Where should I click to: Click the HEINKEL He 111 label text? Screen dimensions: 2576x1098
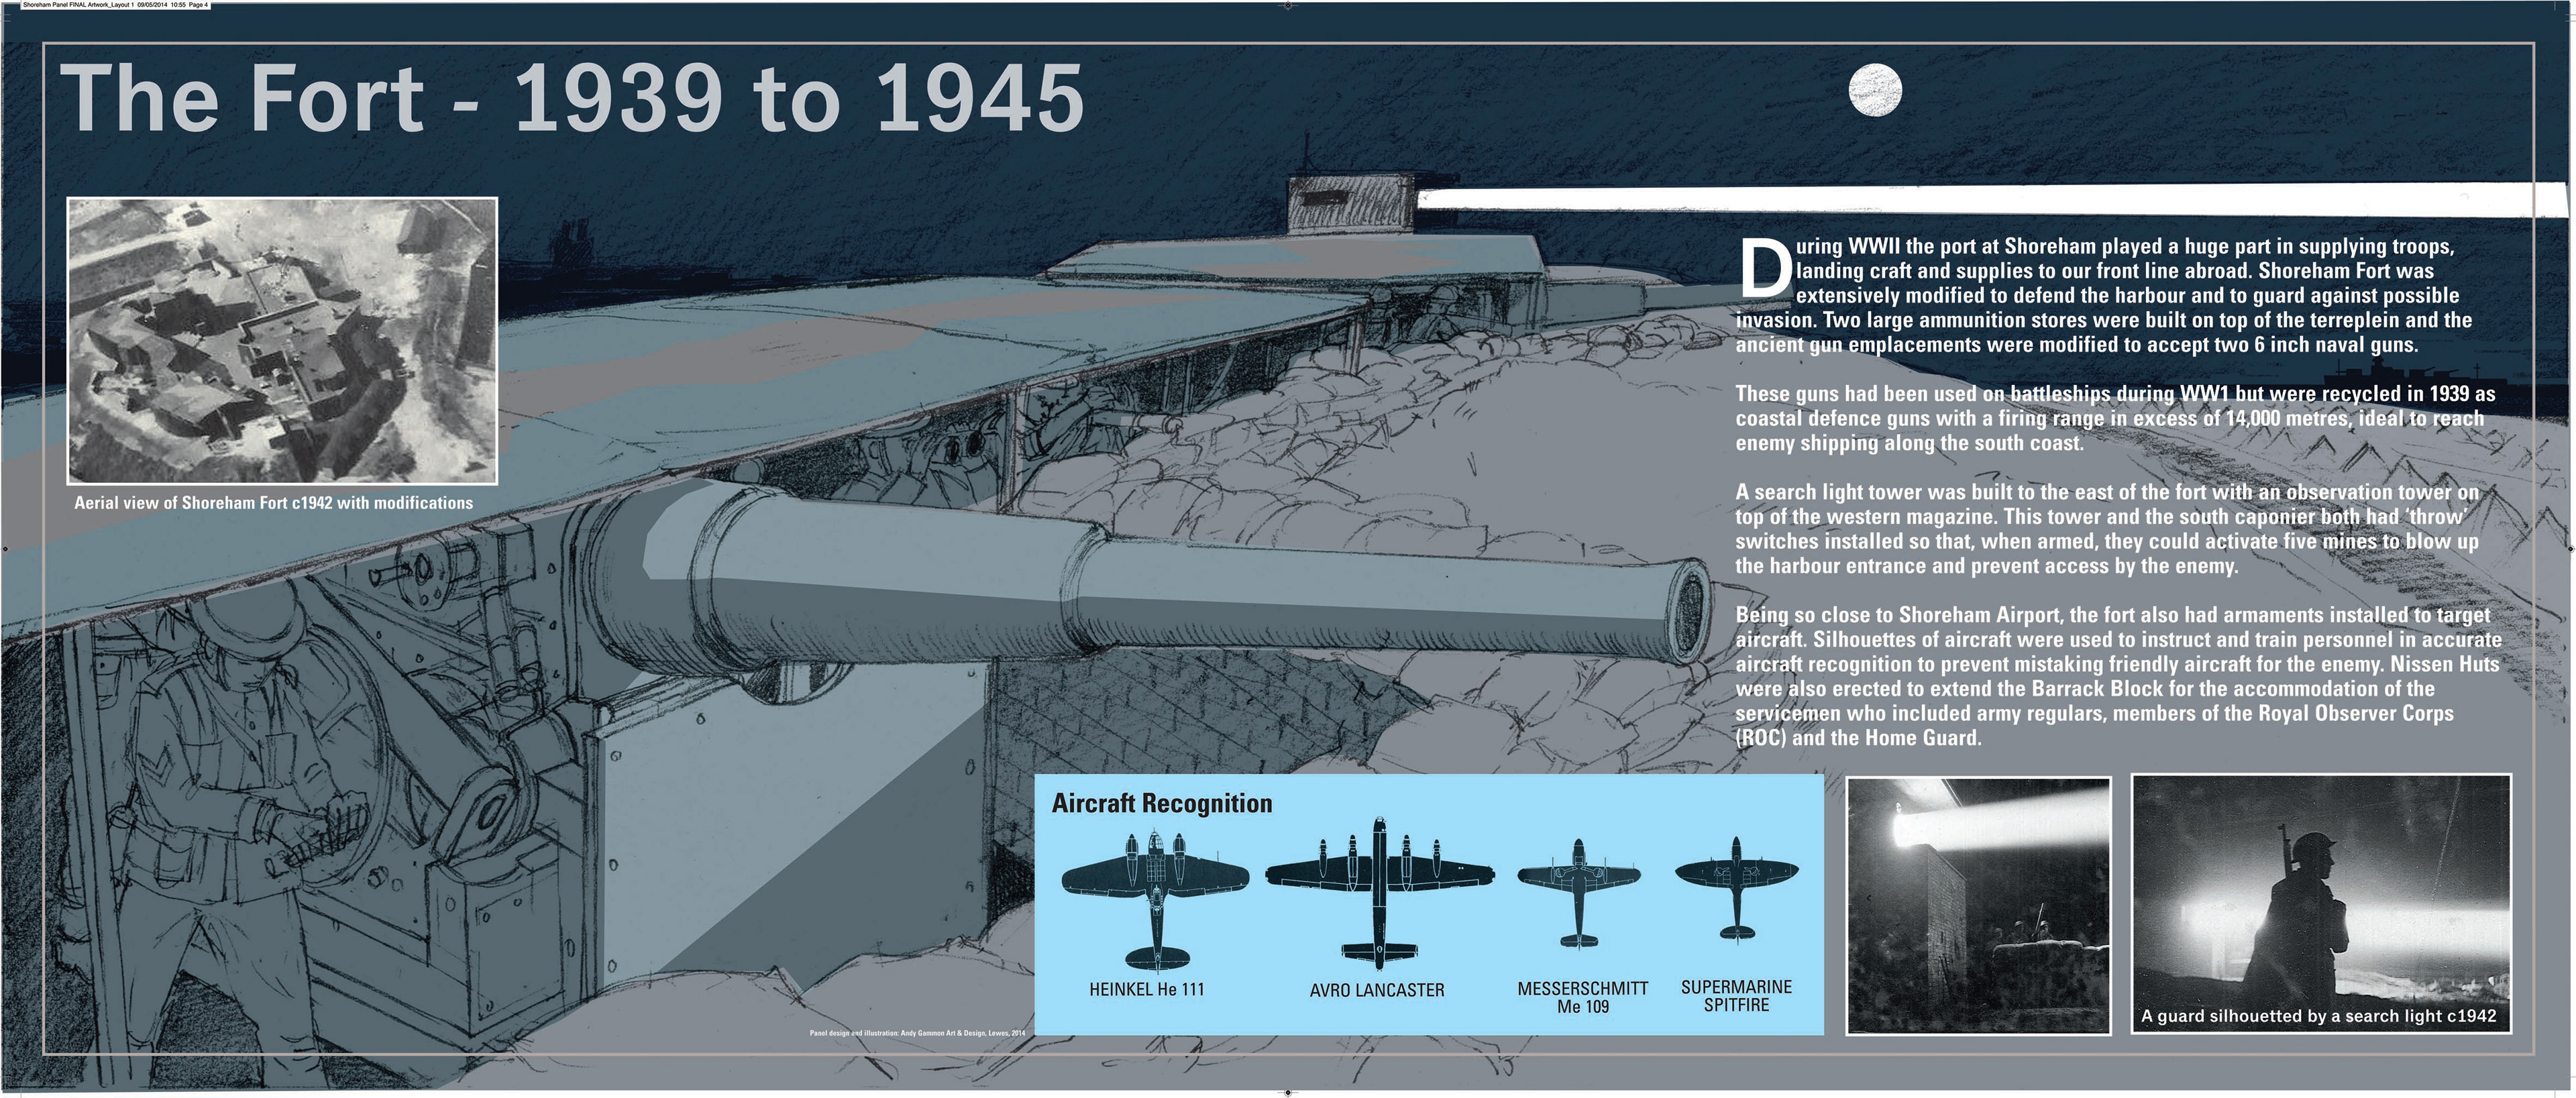1146,989
